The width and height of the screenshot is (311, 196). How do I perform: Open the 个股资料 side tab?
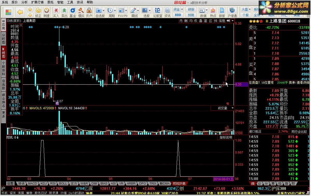(3, 68)
